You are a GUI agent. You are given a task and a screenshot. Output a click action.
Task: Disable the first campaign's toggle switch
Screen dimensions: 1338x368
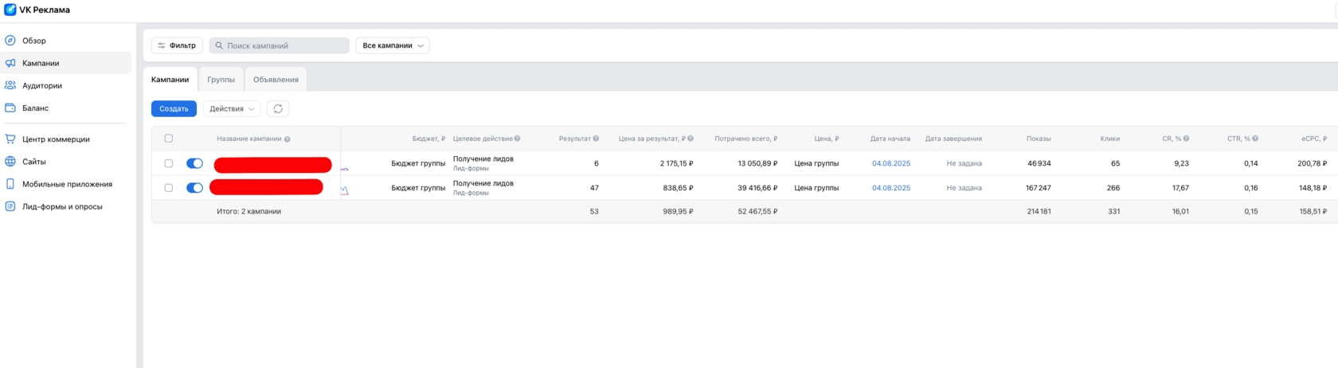[x=194, y=163]
